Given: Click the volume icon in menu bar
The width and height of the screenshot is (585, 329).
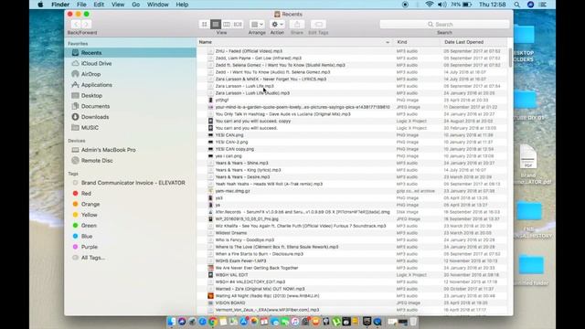Looking at the screenshot, I should click(442, 5).
